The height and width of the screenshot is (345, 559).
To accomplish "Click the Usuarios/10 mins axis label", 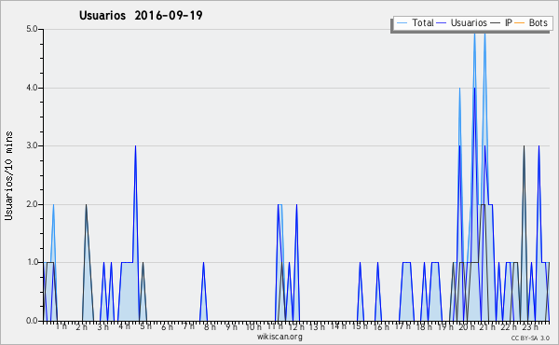I will (x=8, y=175).
